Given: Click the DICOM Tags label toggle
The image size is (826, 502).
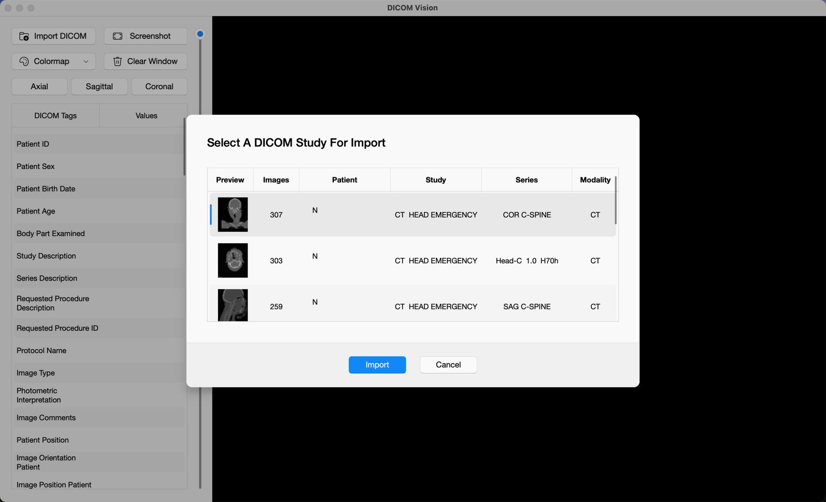Looking at the screenshot, I should (56, 115).
